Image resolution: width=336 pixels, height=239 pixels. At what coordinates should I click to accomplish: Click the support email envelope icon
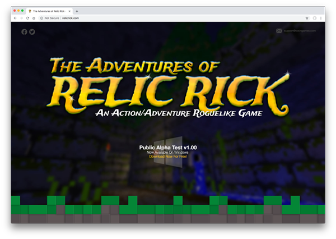point(279,31)
